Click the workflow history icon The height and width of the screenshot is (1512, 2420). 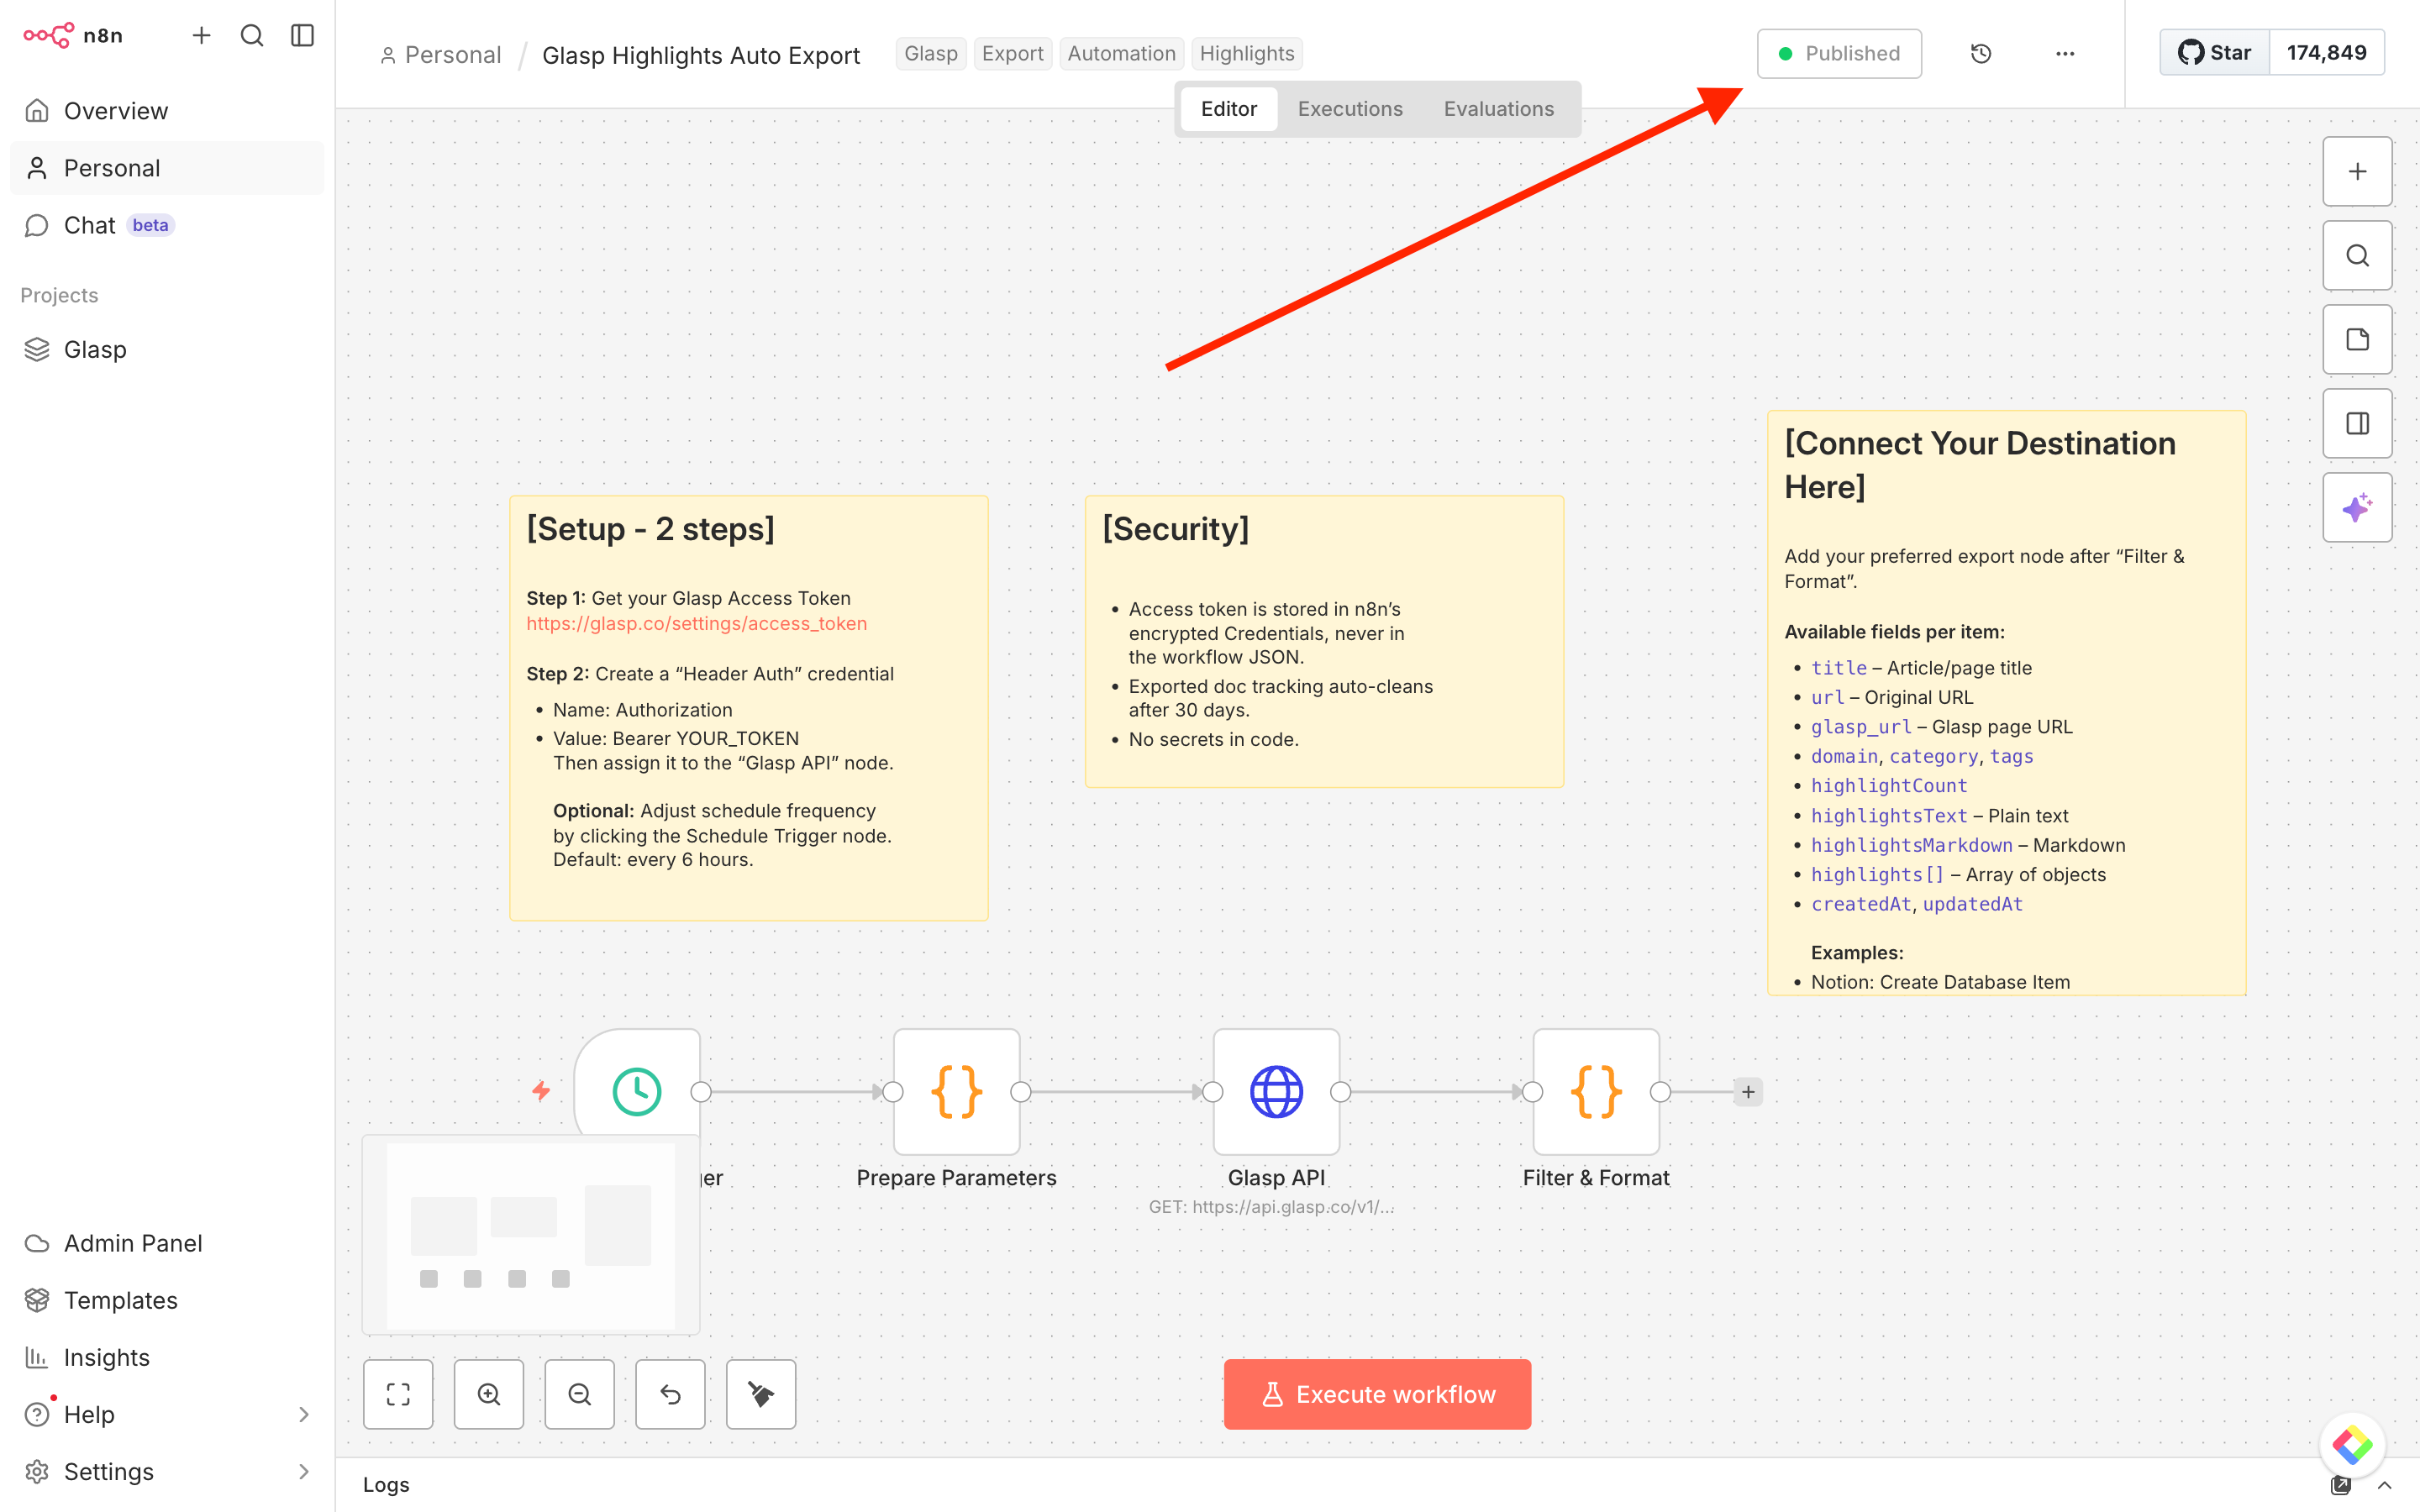click(1980, 54)
